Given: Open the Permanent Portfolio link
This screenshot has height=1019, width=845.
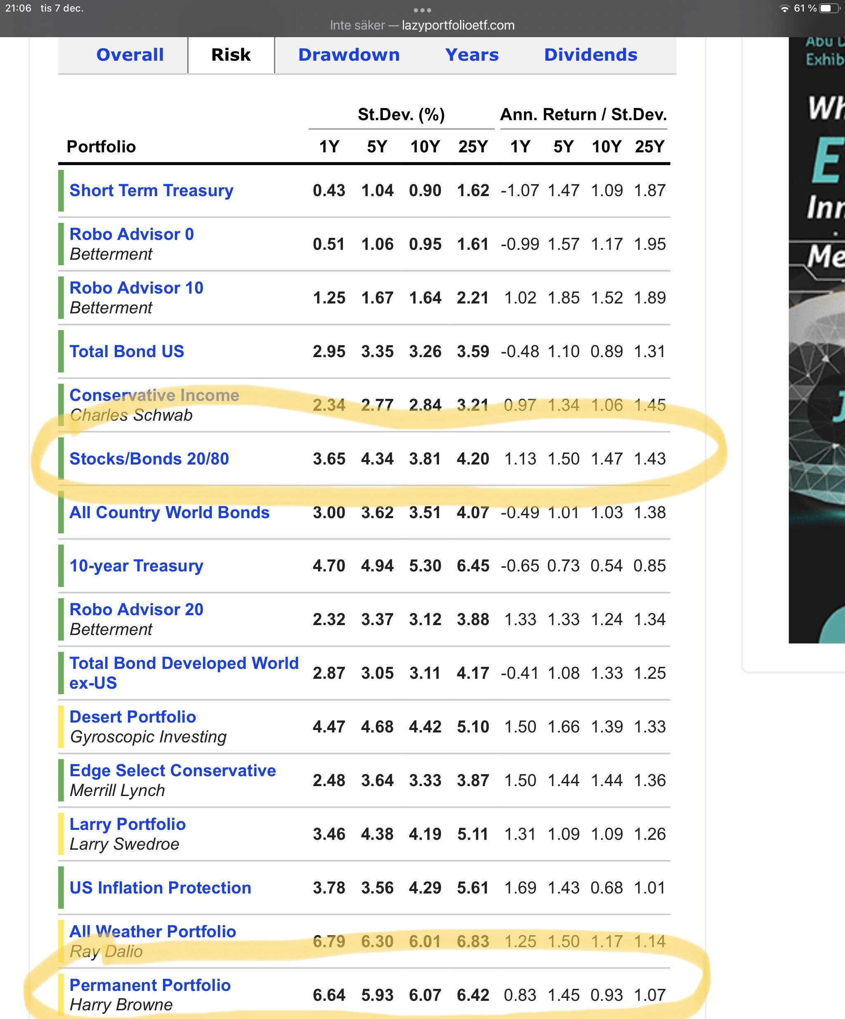Looking at the screenshot, I should pos(150,985).
